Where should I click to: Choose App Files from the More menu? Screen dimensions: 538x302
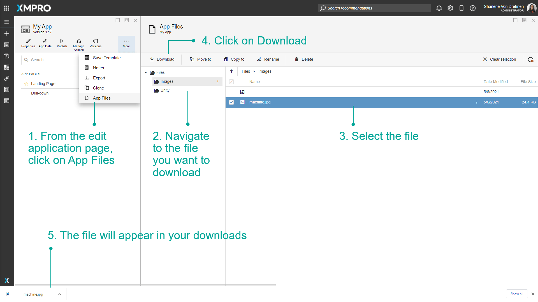point(102,98)
